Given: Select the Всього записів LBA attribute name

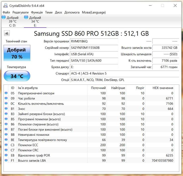Looking at the screenshot, I should (x=32, y=161).
